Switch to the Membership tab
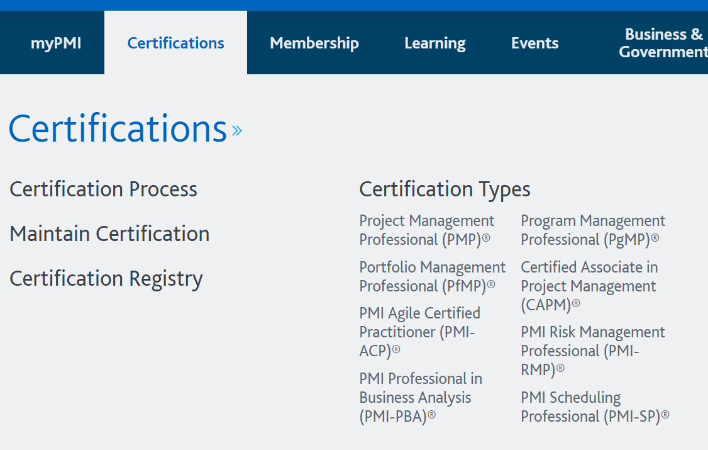The image size is (708, 450). point(314,43)
